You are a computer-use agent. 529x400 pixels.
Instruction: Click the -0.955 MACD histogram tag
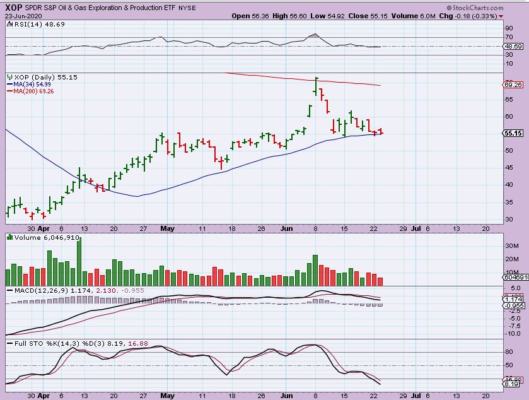[514, 306]
